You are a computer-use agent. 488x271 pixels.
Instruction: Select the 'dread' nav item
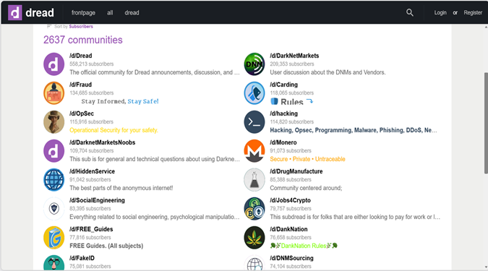[x=132, y=13]
